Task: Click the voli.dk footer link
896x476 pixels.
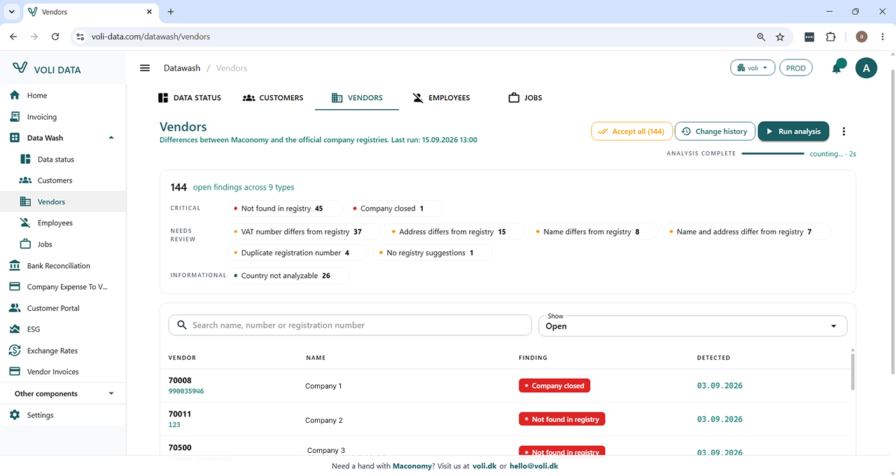Action: tap(484, 466)
